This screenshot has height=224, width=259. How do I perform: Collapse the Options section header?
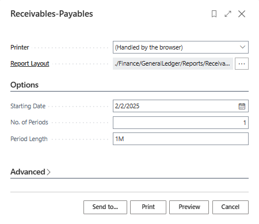click(24, 85)
